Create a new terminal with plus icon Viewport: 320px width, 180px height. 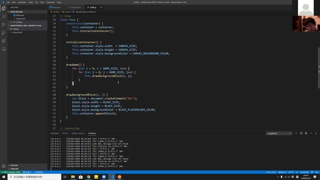tap(296, 133)
